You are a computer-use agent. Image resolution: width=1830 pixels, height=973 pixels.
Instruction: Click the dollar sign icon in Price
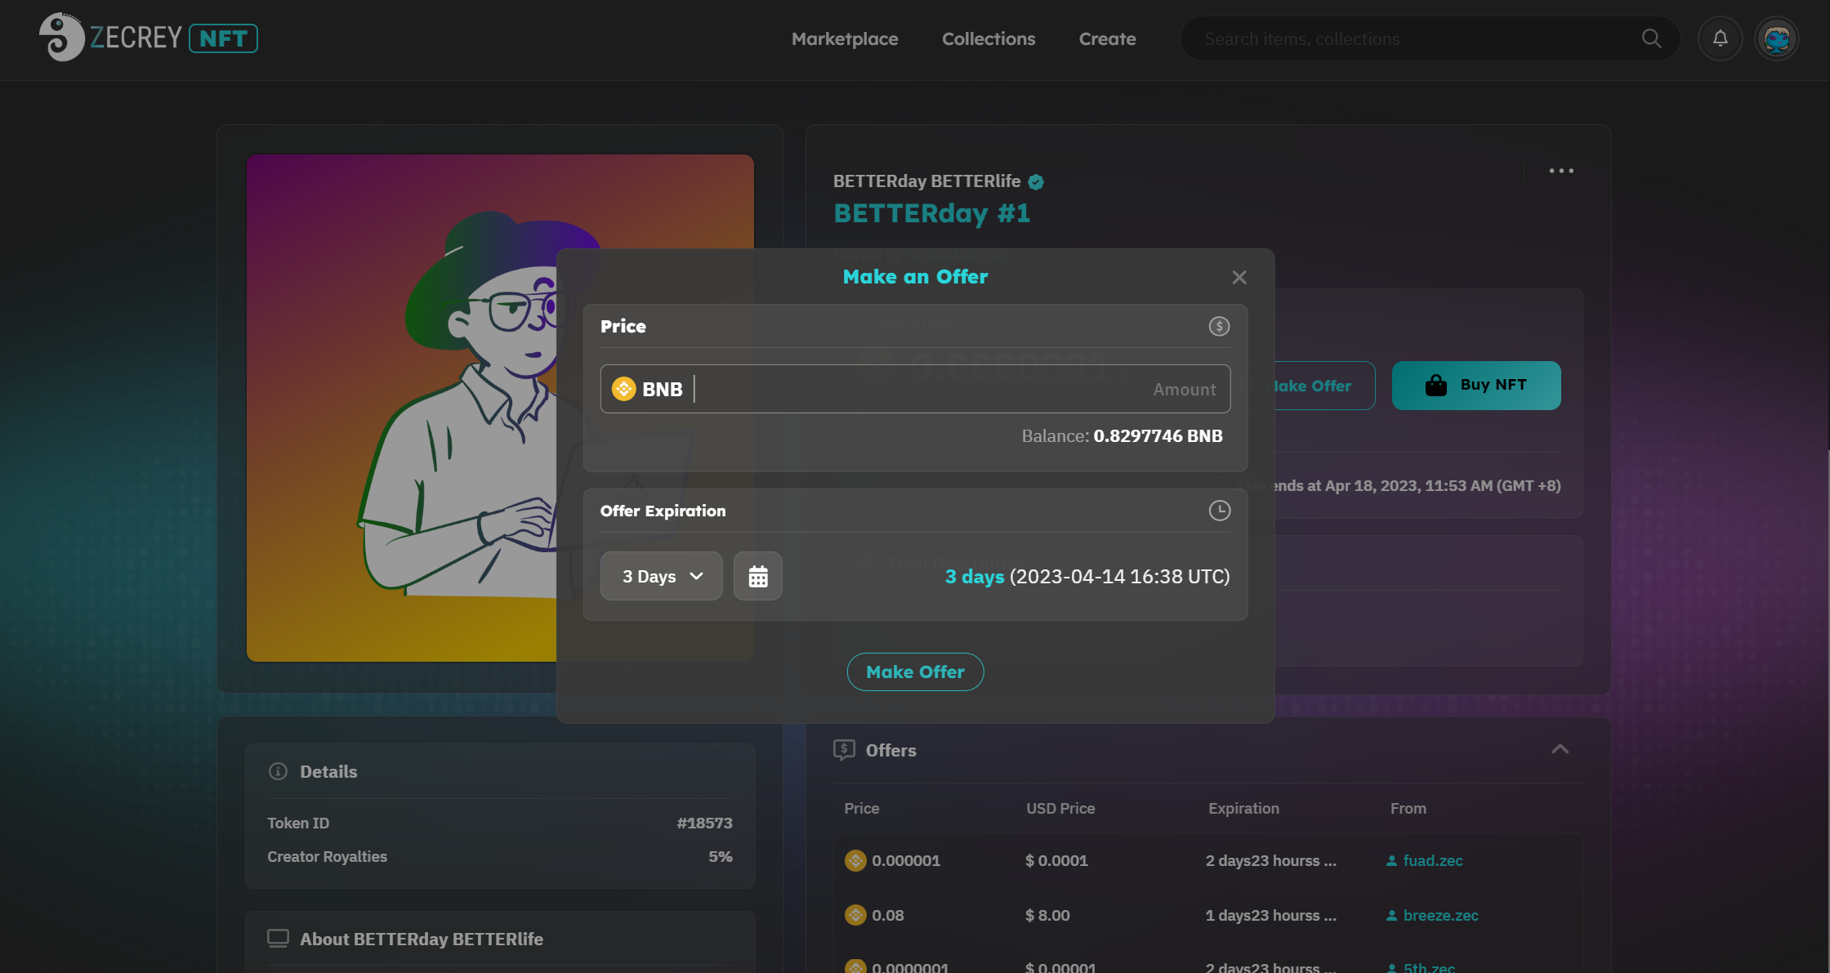point(1219,326)
